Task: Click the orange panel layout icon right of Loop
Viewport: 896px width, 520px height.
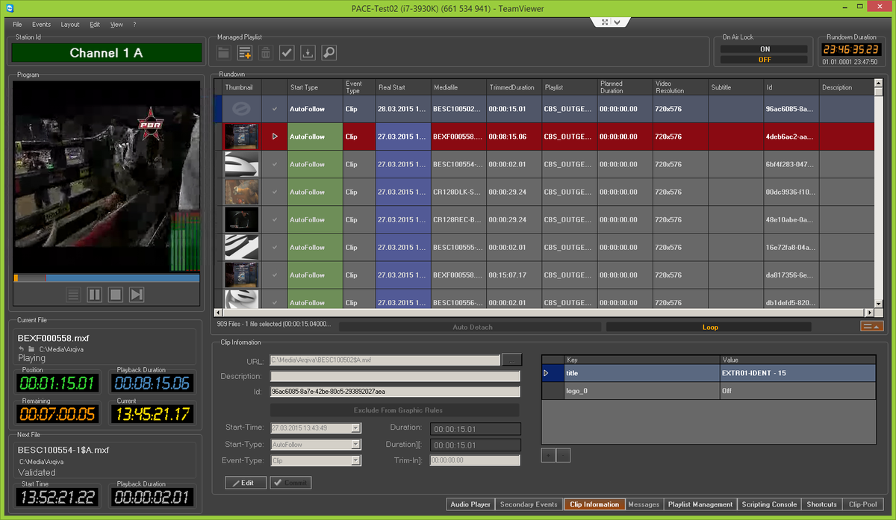Action: point(871,326)
